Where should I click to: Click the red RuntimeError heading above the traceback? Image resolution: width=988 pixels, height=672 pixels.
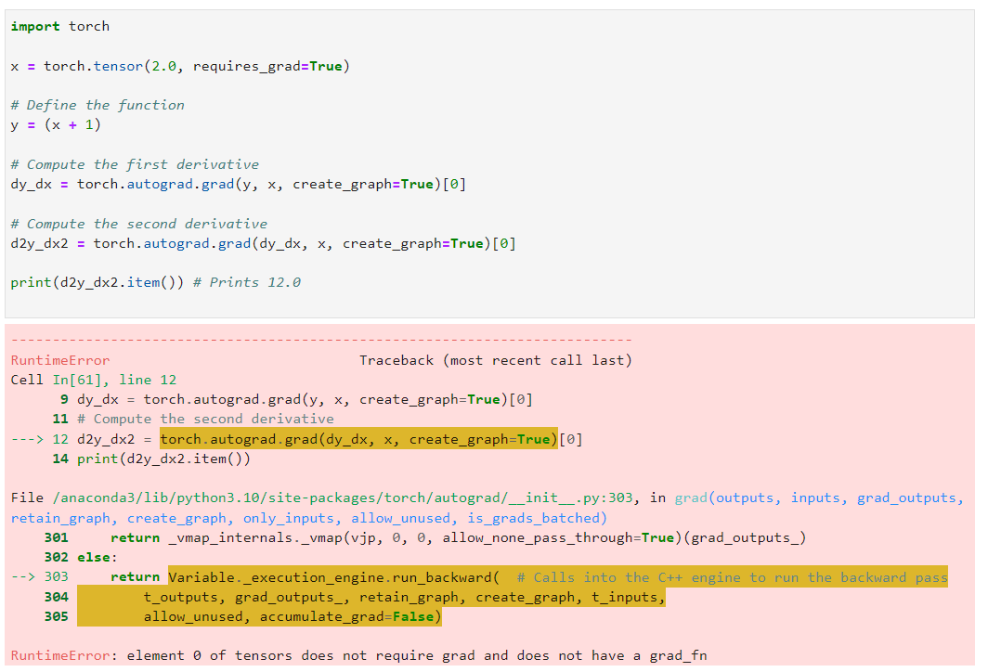(60, 360)
